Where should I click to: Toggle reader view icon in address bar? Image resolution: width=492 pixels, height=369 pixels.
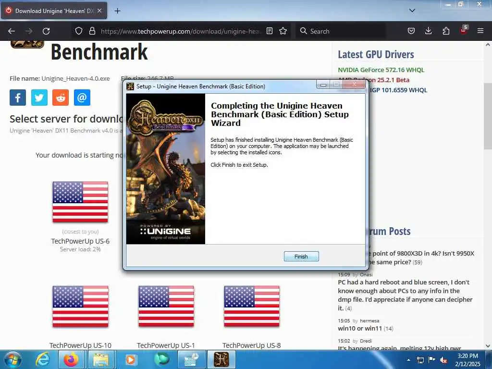click(x=269, y=31)
